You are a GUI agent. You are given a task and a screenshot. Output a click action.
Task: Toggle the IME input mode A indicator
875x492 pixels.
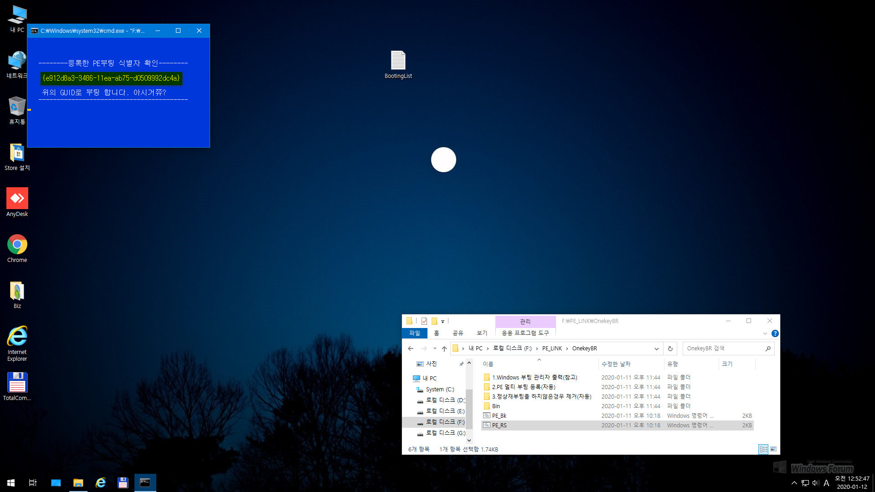click(x=826, y=483)
